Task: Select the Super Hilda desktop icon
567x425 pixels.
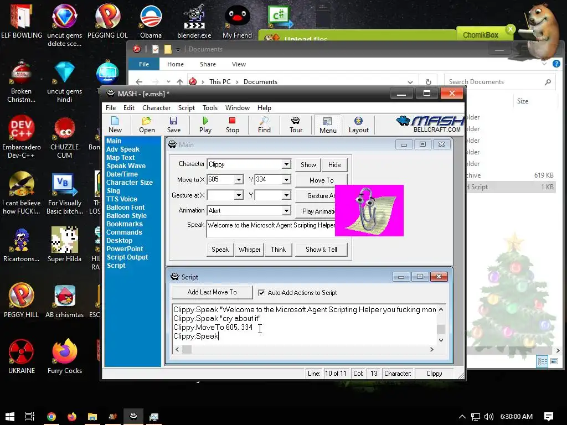Action: [64, 244]
